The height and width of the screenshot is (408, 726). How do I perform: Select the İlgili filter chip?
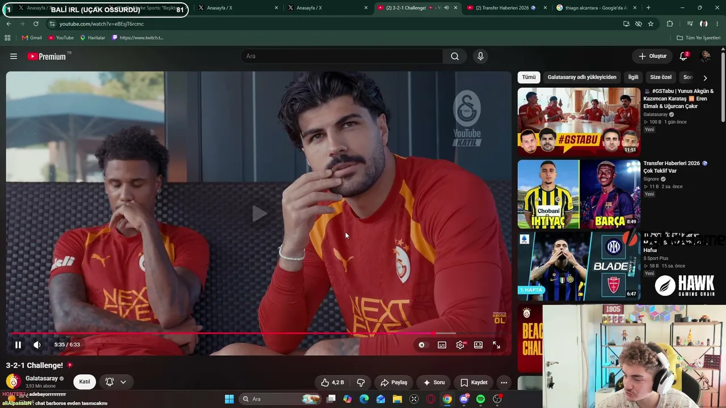[x=633, y=77]
